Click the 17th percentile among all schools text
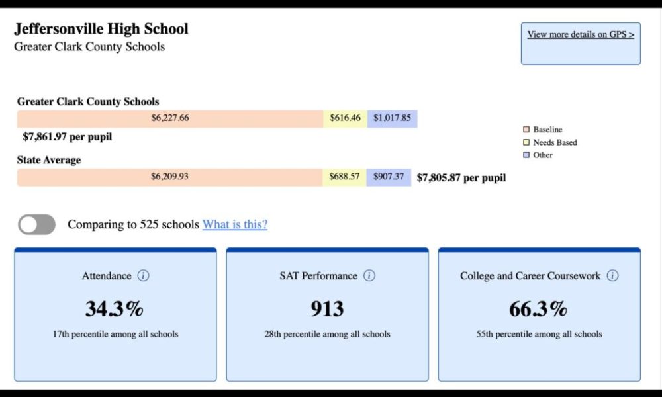The width and height of the screenshot is (662, 397). point(115,334)
